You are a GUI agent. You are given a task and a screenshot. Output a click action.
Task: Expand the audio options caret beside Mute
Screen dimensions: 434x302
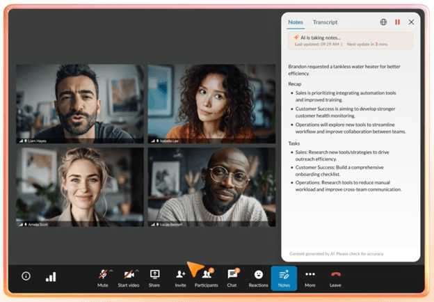[x=111, y=271]
